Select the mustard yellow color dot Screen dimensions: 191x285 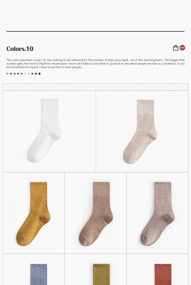point(7,74)
